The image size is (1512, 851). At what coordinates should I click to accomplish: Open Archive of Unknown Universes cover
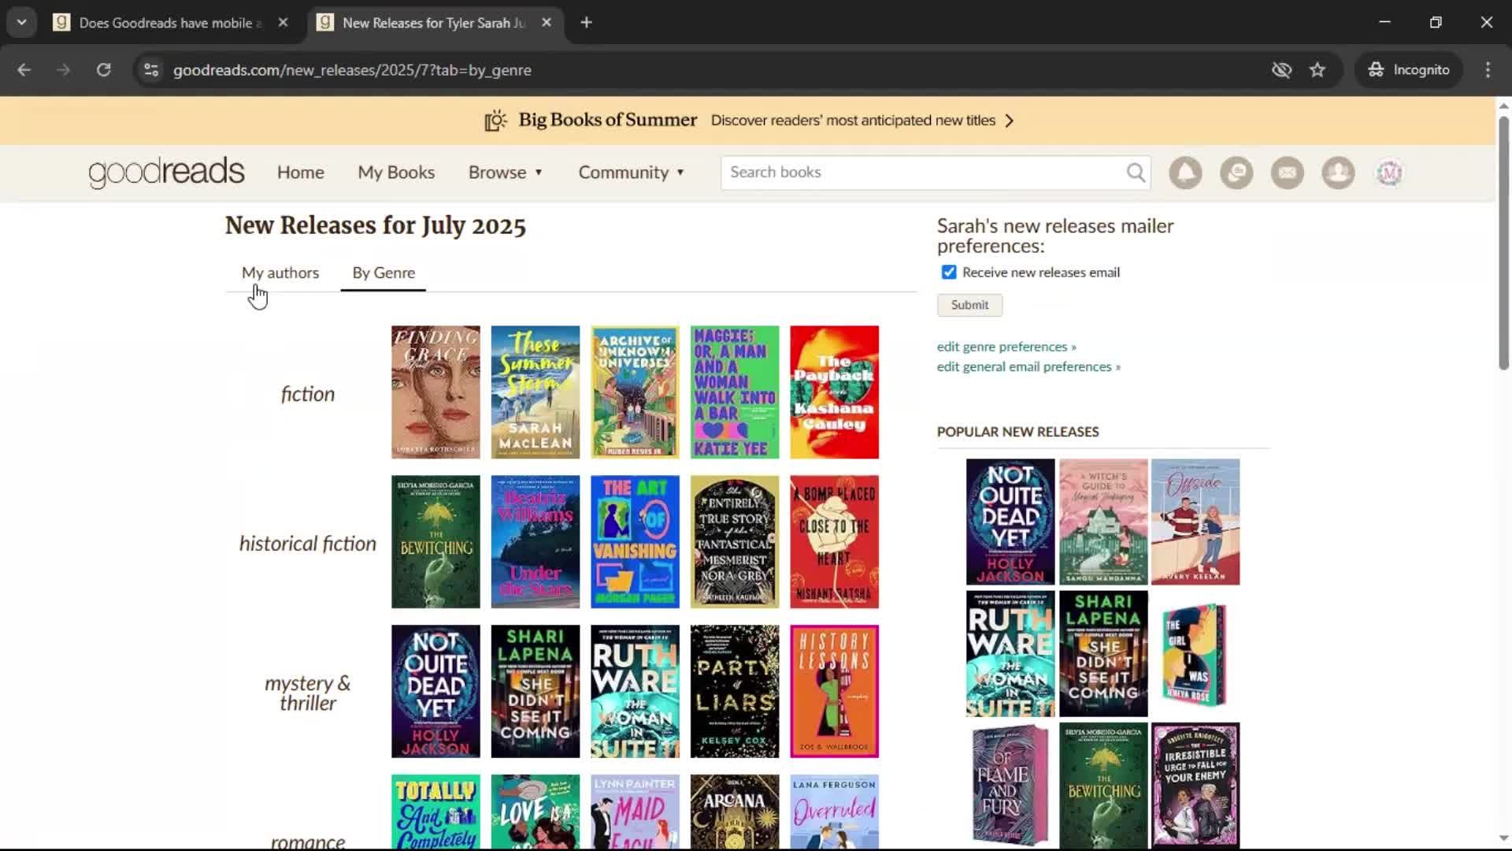pyautogui.click(x=635, y=392)
